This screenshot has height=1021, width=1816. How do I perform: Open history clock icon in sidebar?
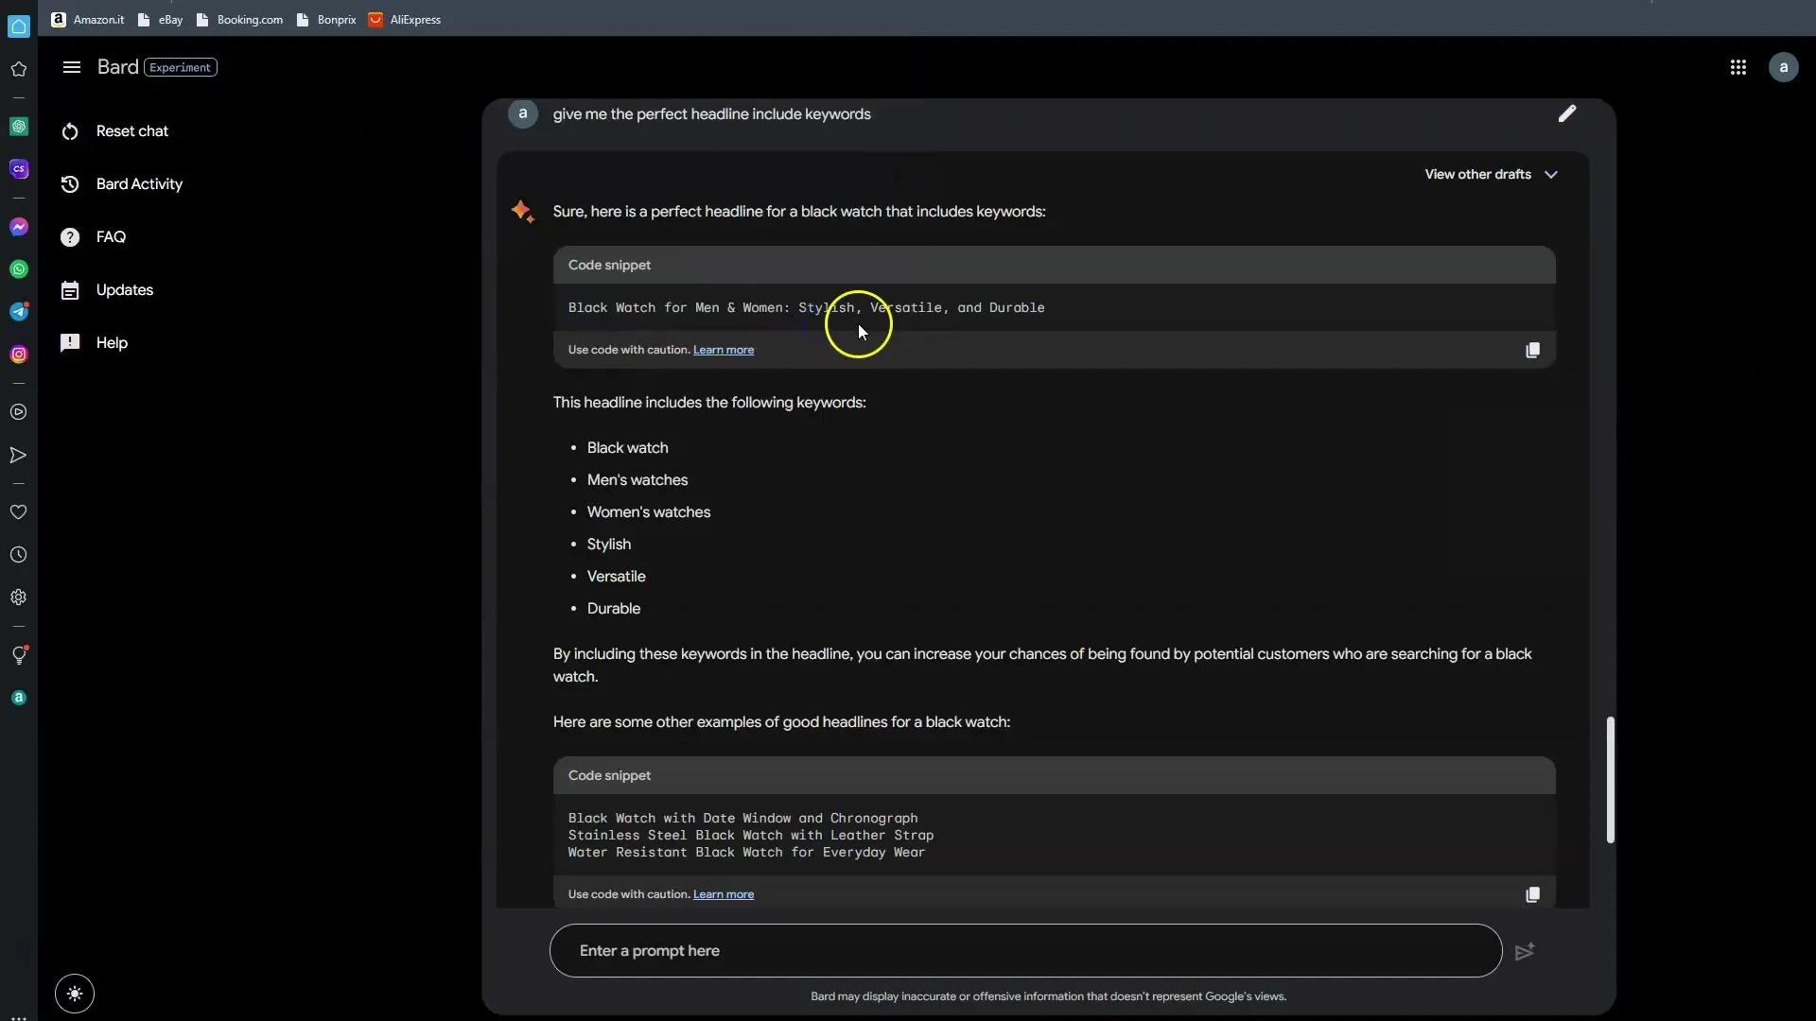point(19,555)
